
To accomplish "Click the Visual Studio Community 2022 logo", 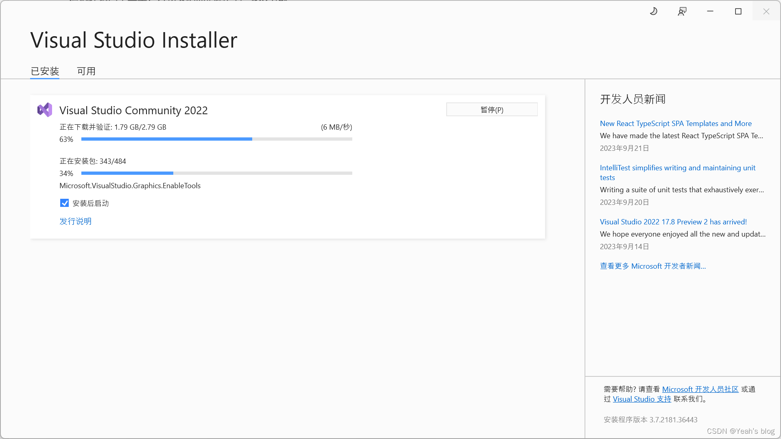I will [x=45, y=109].
